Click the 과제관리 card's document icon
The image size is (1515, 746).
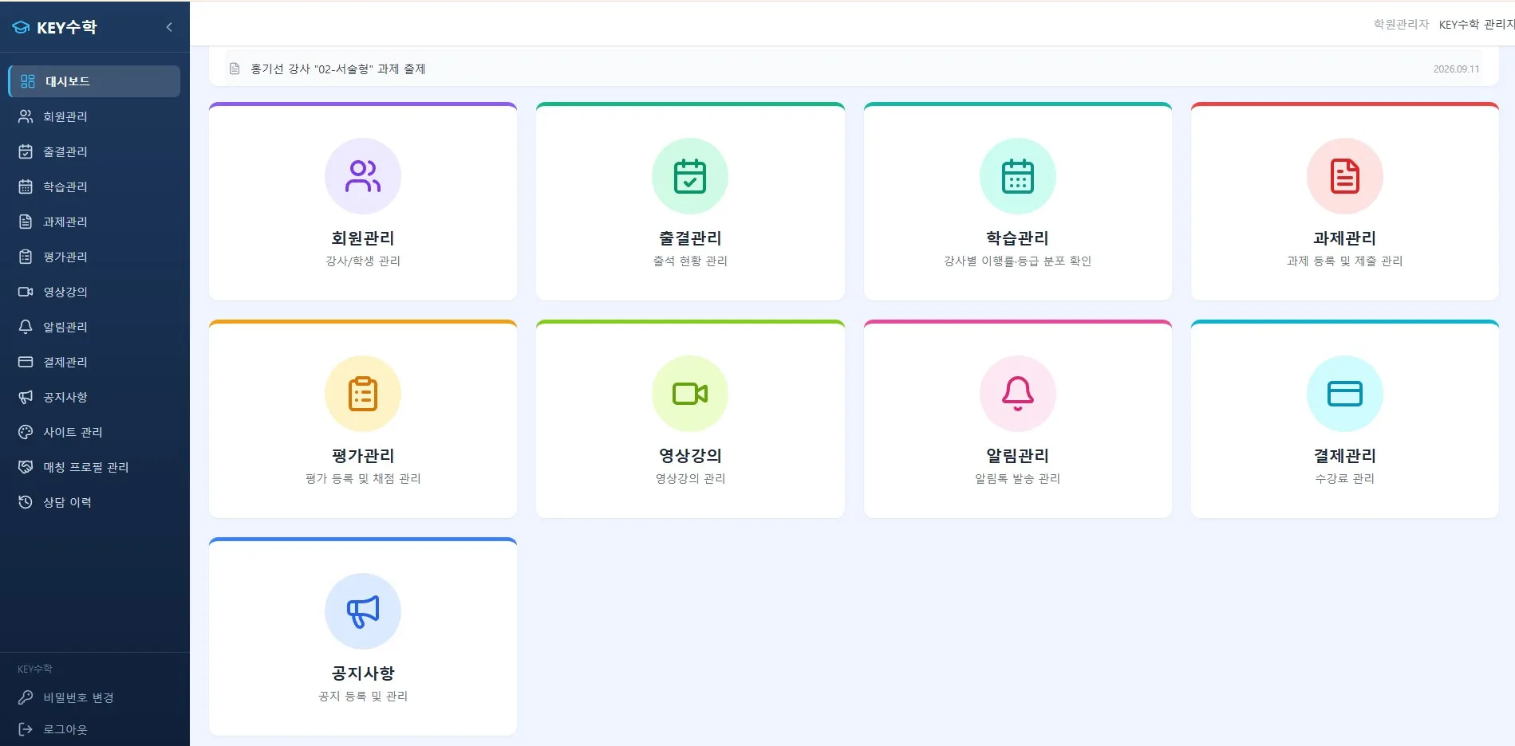coord(1345,176)
